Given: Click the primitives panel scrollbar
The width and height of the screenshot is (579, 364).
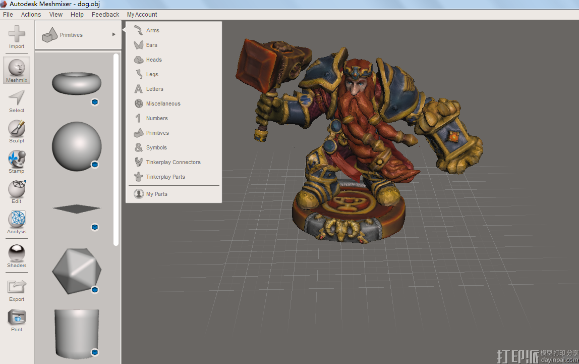Looking at the screenshot, I should tap(116, 149).
